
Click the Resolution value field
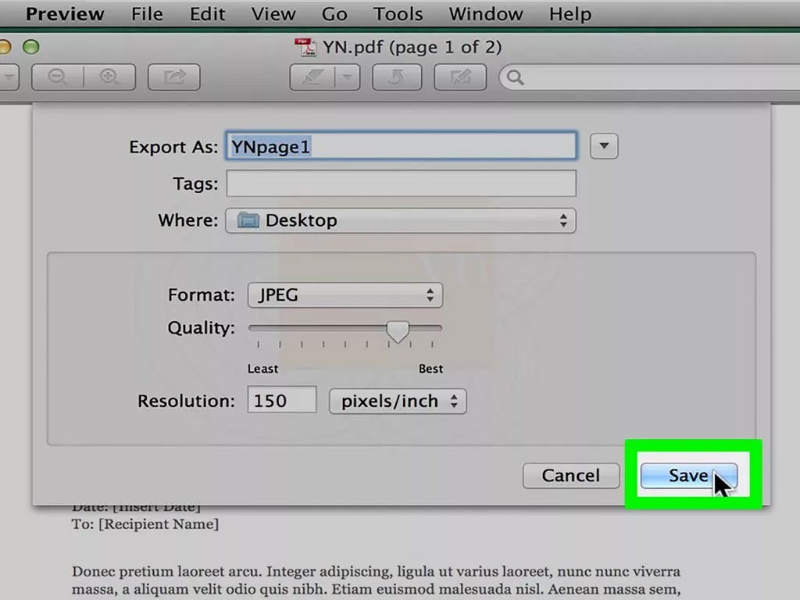point(282,401)
